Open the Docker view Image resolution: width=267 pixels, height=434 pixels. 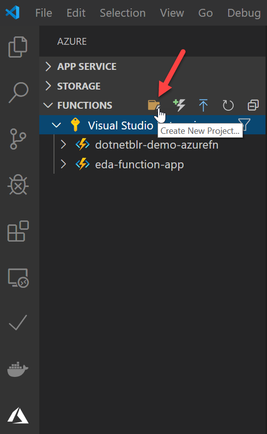[x=18, y=369]
